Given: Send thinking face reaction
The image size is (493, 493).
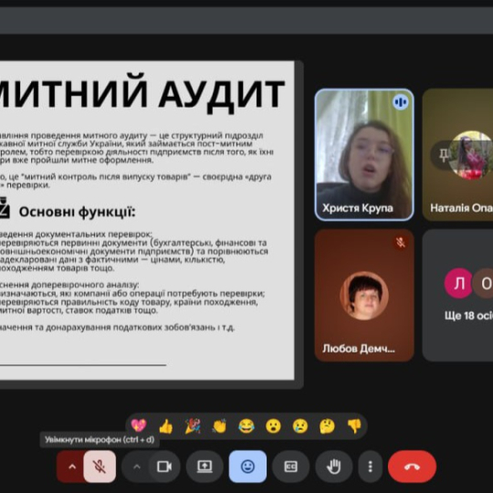Looking at the screenshot, I should point(327,426).
